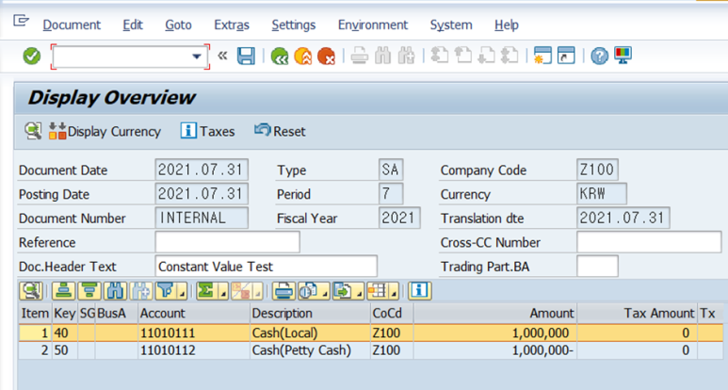Image resolution: width=728 pixels, height=390 pixels.
Task: Click the First Page icon
Action: [x=439, y=56]
